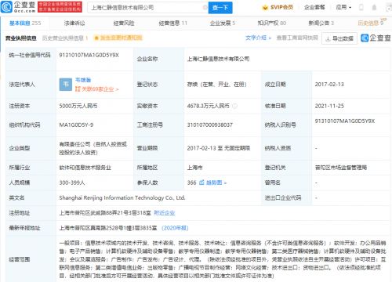This screenshot has height=282, width=392.
Task: Select the business term 2017-02-13 至 无固定期限
Action: click(x=219, y=148)
